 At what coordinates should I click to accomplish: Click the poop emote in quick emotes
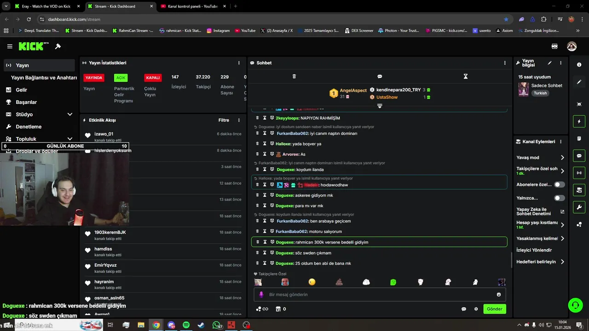coord(339,282)
